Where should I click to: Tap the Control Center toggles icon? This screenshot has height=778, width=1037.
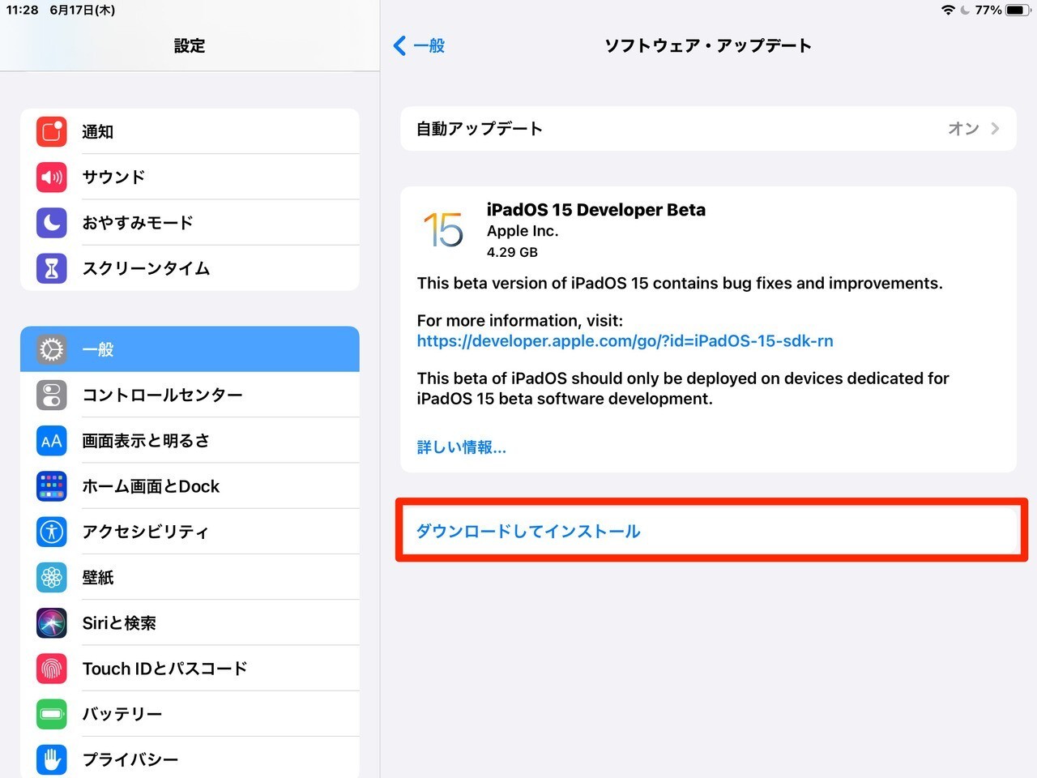[x=52, y=395]
